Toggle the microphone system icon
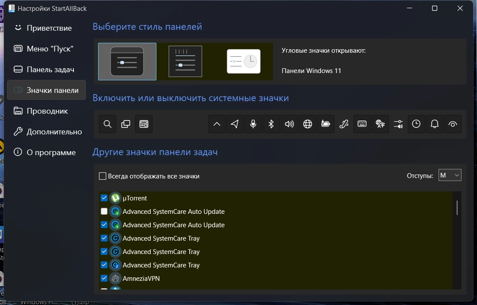Viewport: 477px width, 305px height. pyautogui.click(x=253, y=124)
